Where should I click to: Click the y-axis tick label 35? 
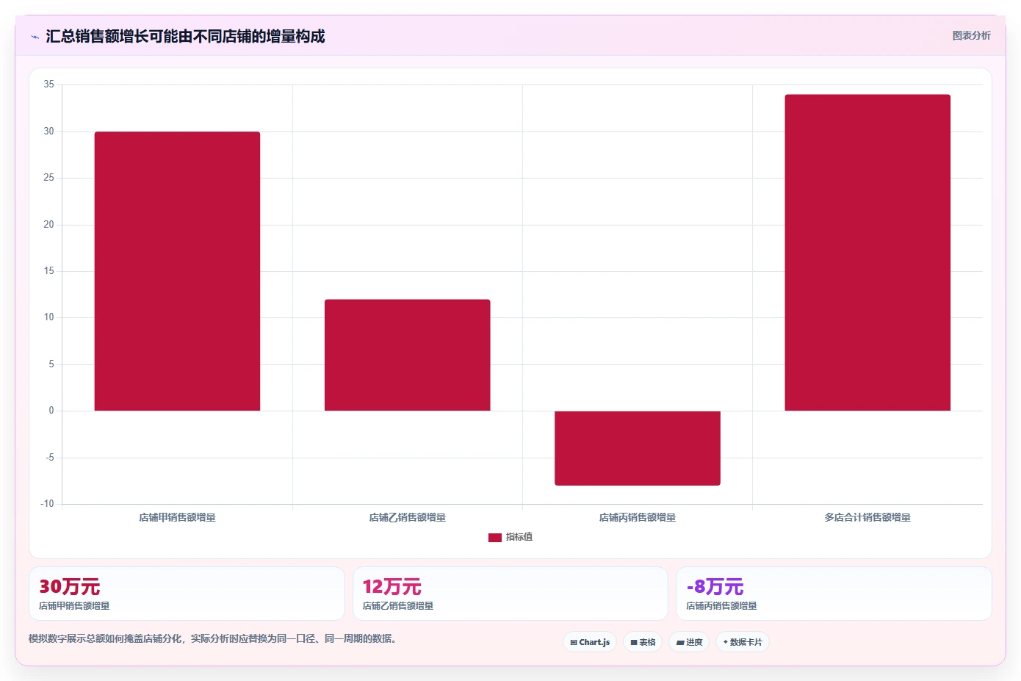48,84
